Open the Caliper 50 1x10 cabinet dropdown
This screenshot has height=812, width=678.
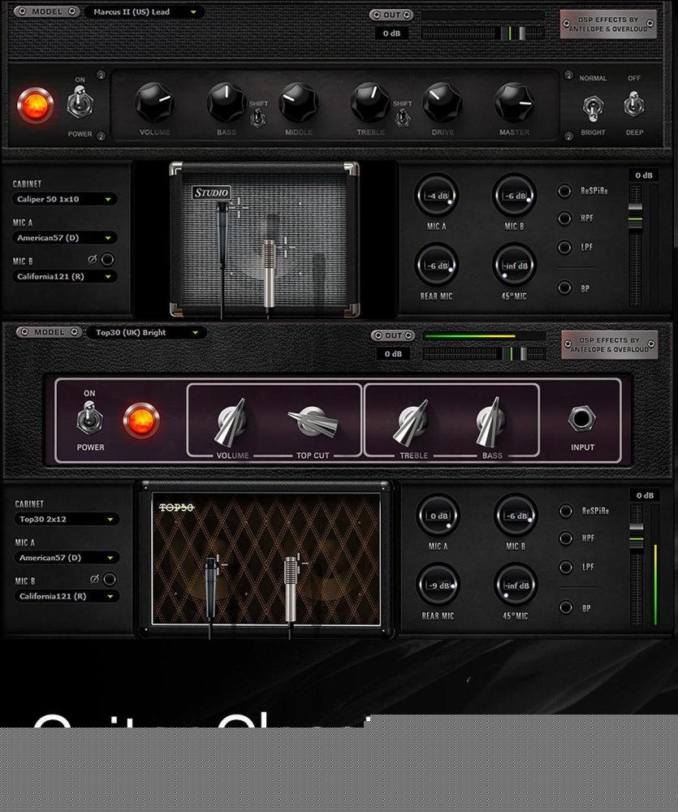click(64, 199)
